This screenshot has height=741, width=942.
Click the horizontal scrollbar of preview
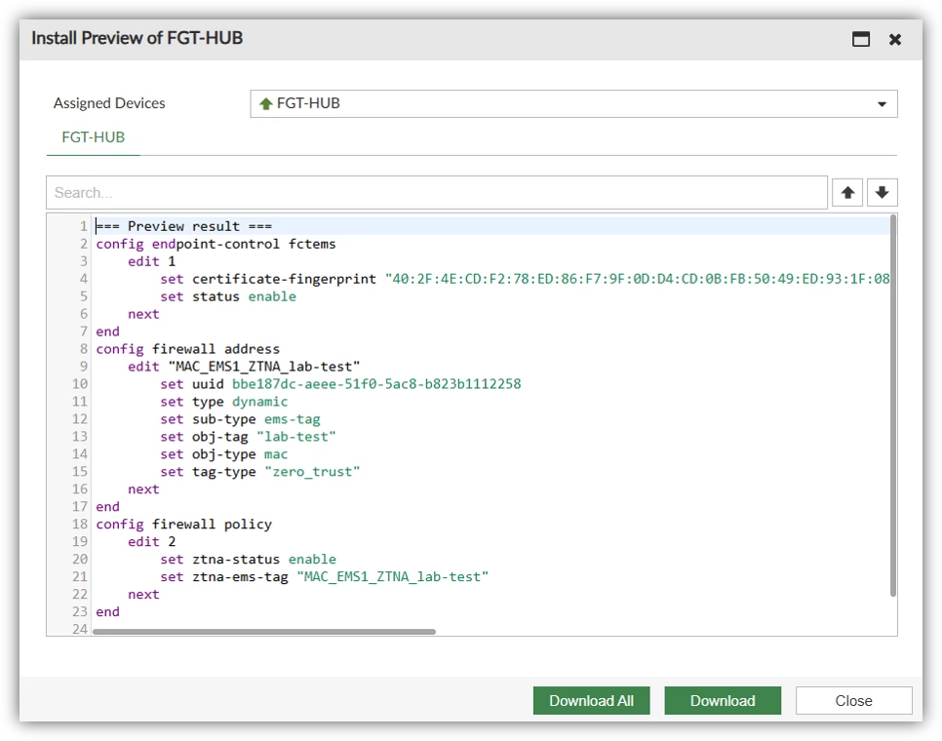(264, 632)
